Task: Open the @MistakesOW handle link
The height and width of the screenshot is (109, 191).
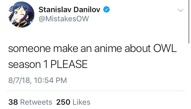Action: 64,19
